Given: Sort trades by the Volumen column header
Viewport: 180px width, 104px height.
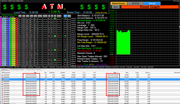Looking at the screenshot, I should 52,73.
